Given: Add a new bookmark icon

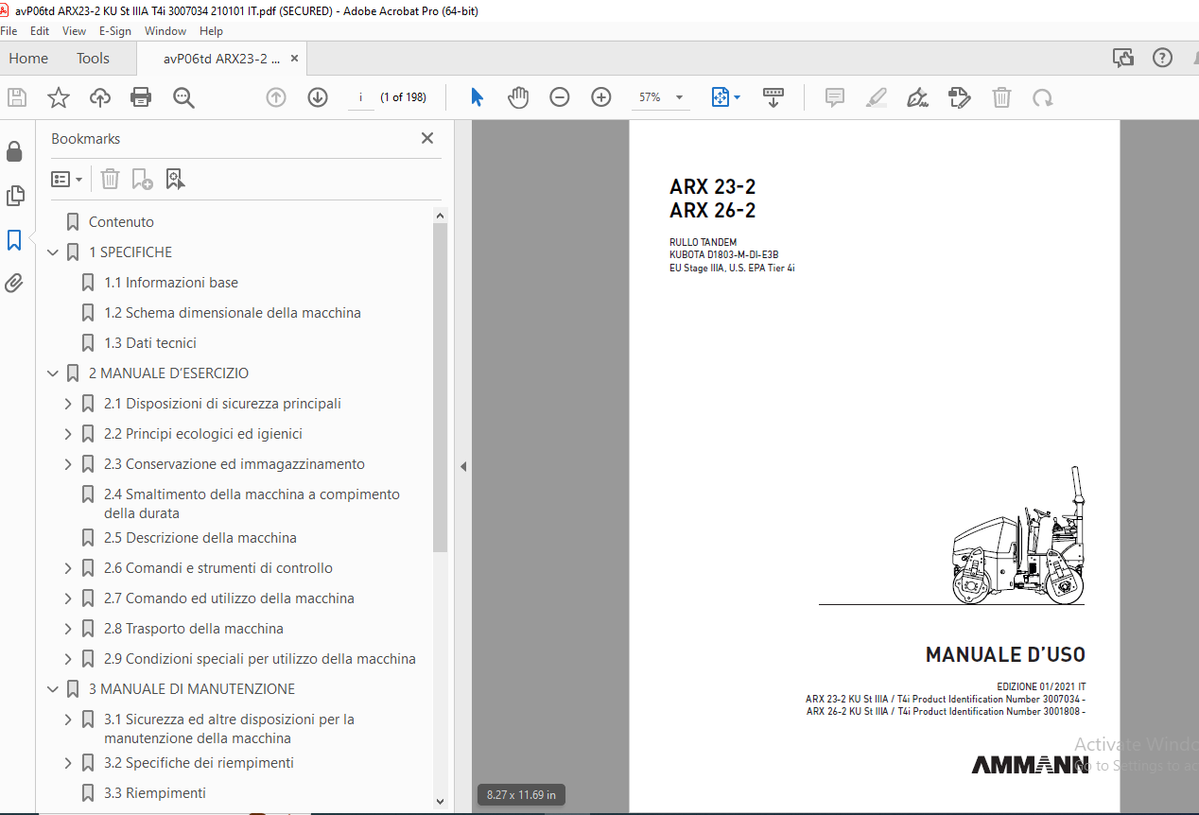Looking at the screenshot, I should 142,179.
